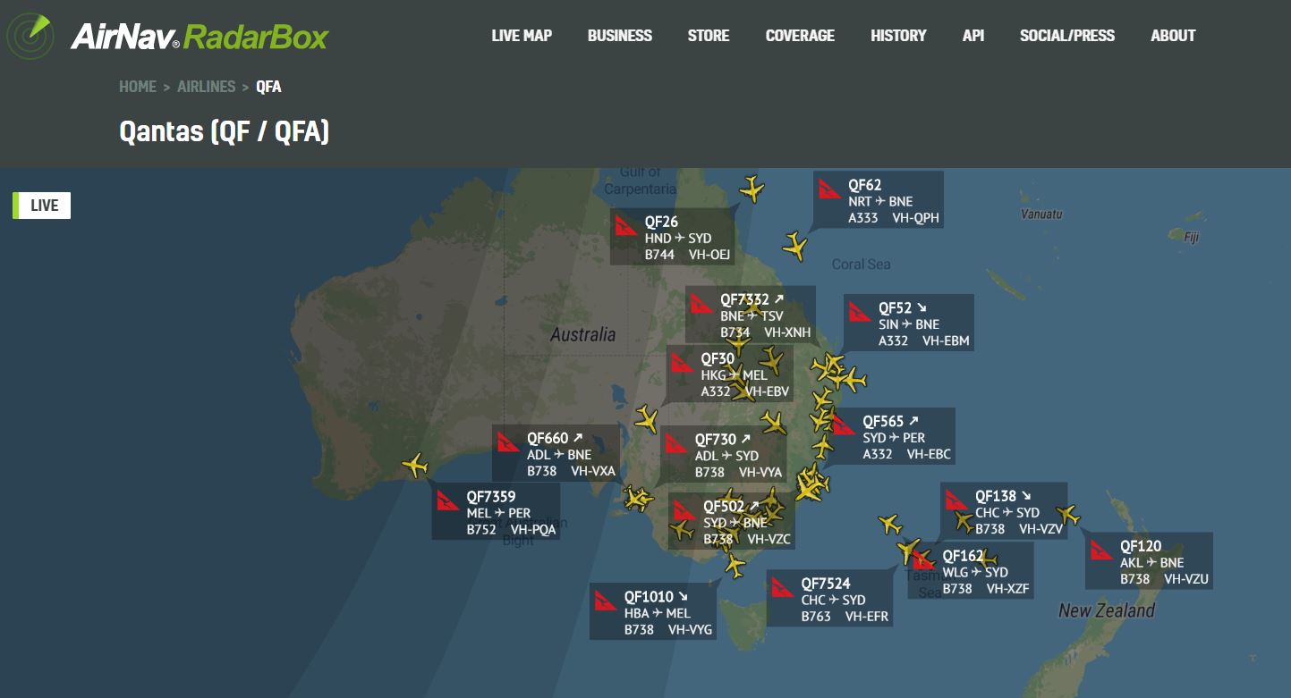Navigate to the API page
1291x698 pixels.
(x=973, y=36)
